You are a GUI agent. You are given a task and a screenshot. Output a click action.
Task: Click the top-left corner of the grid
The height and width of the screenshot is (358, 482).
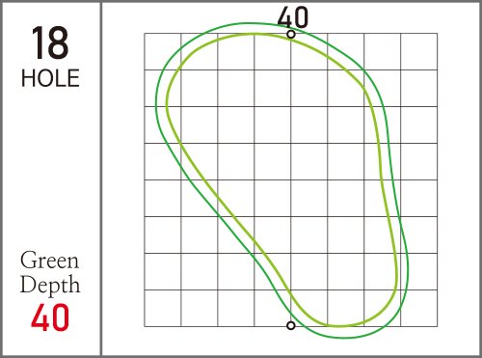(145, 33)
